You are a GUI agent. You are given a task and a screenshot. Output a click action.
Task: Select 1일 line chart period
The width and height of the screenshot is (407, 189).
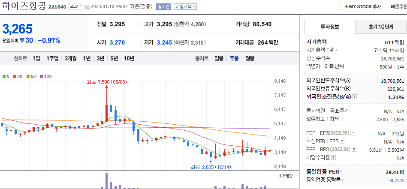click(x=36, y=58)
